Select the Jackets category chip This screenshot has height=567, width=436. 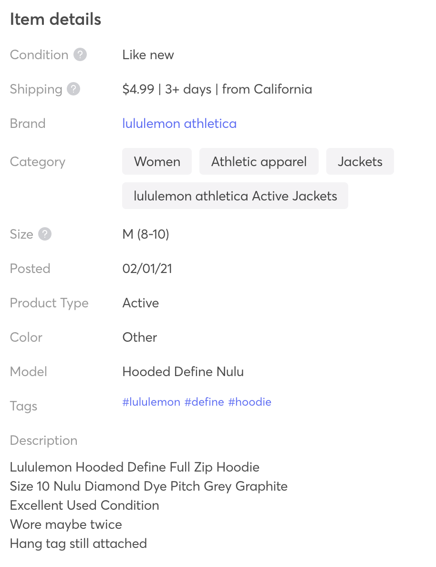click(x=360, y=161)
